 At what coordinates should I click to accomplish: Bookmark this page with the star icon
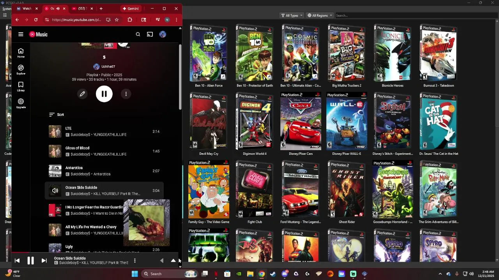click(117, 20)
